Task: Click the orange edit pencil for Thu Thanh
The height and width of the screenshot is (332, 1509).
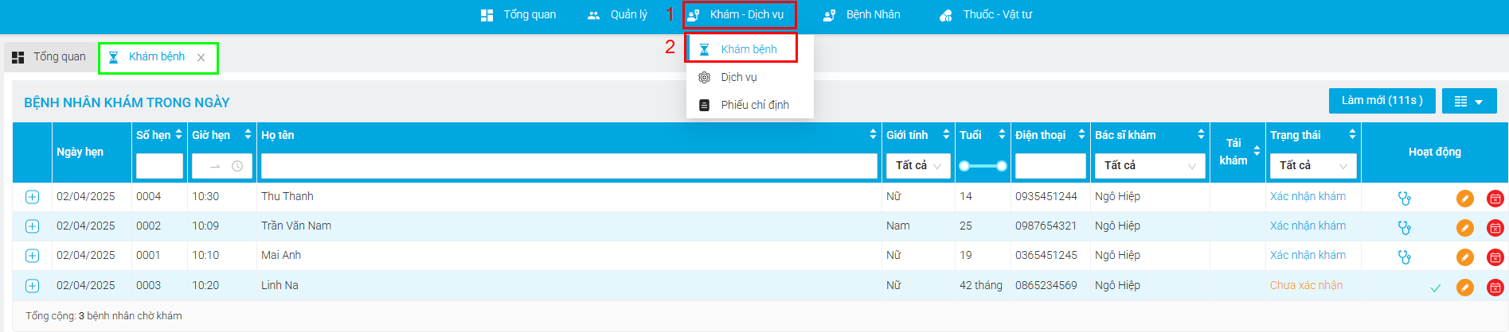Action: [x=1465, y=198]
